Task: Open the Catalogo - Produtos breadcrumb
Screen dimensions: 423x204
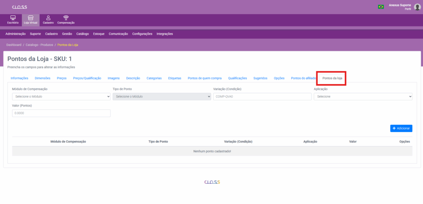Action: [x=39, y=45]
